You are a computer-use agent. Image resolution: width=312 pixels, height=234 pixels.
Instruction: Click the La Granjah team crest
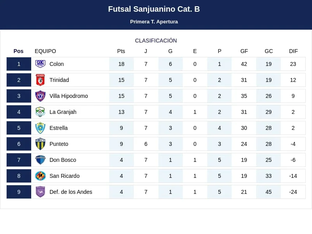pyautogui.click(x=40, y=112)
